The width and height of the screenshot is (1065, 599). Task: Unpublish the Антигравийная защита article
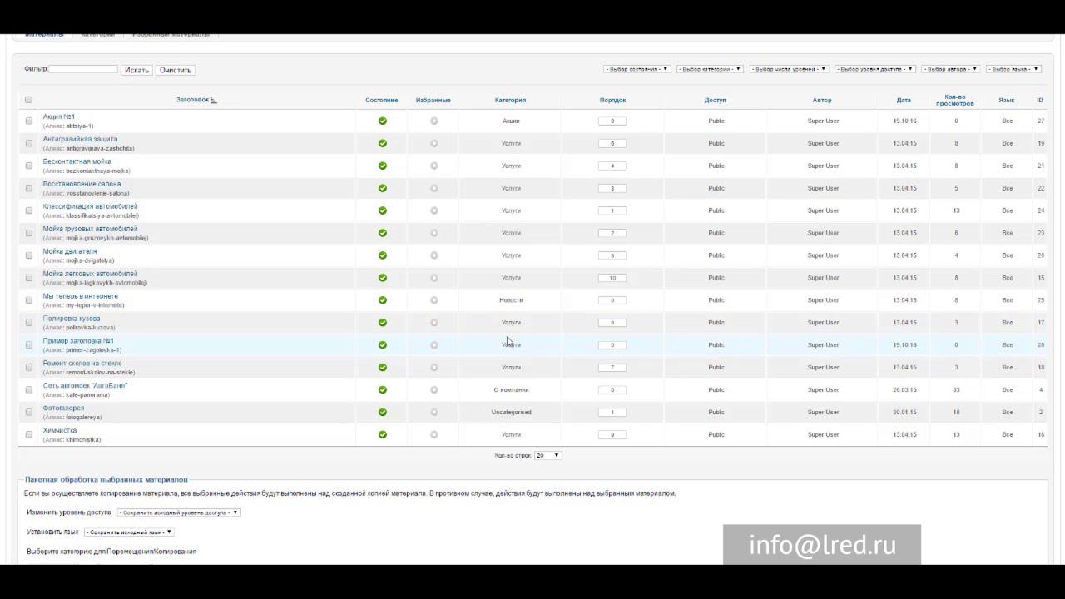point(383,143)
